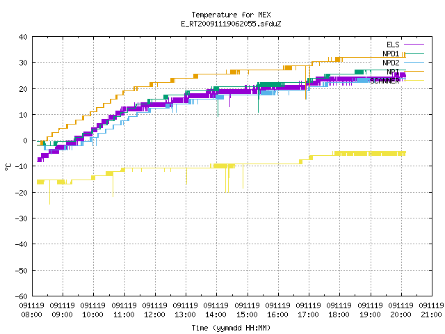The height and width of the screenshot is (334, 445).
Task: Click the 'Time (yymmdd HH:MM)' axis title
Action: [x=231, y=328]
